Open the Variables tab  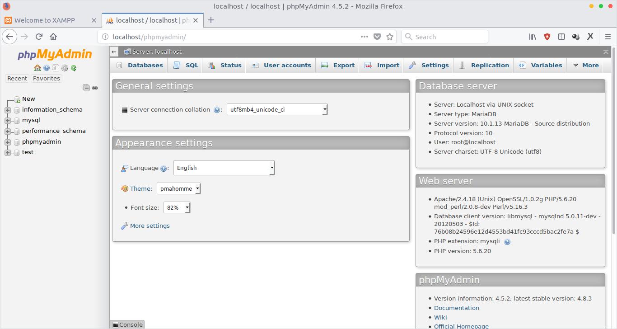coord(541,65)
